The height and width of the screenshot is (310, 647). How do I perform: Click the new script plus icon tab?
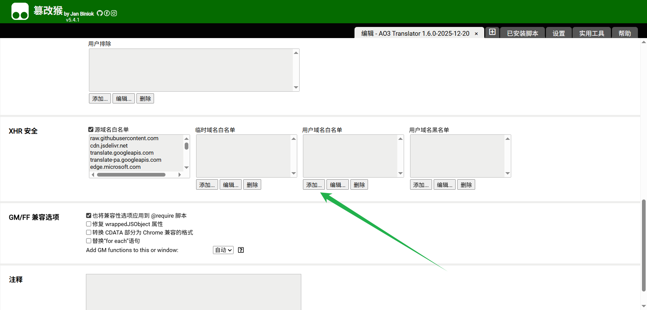[x=492, y=32]
